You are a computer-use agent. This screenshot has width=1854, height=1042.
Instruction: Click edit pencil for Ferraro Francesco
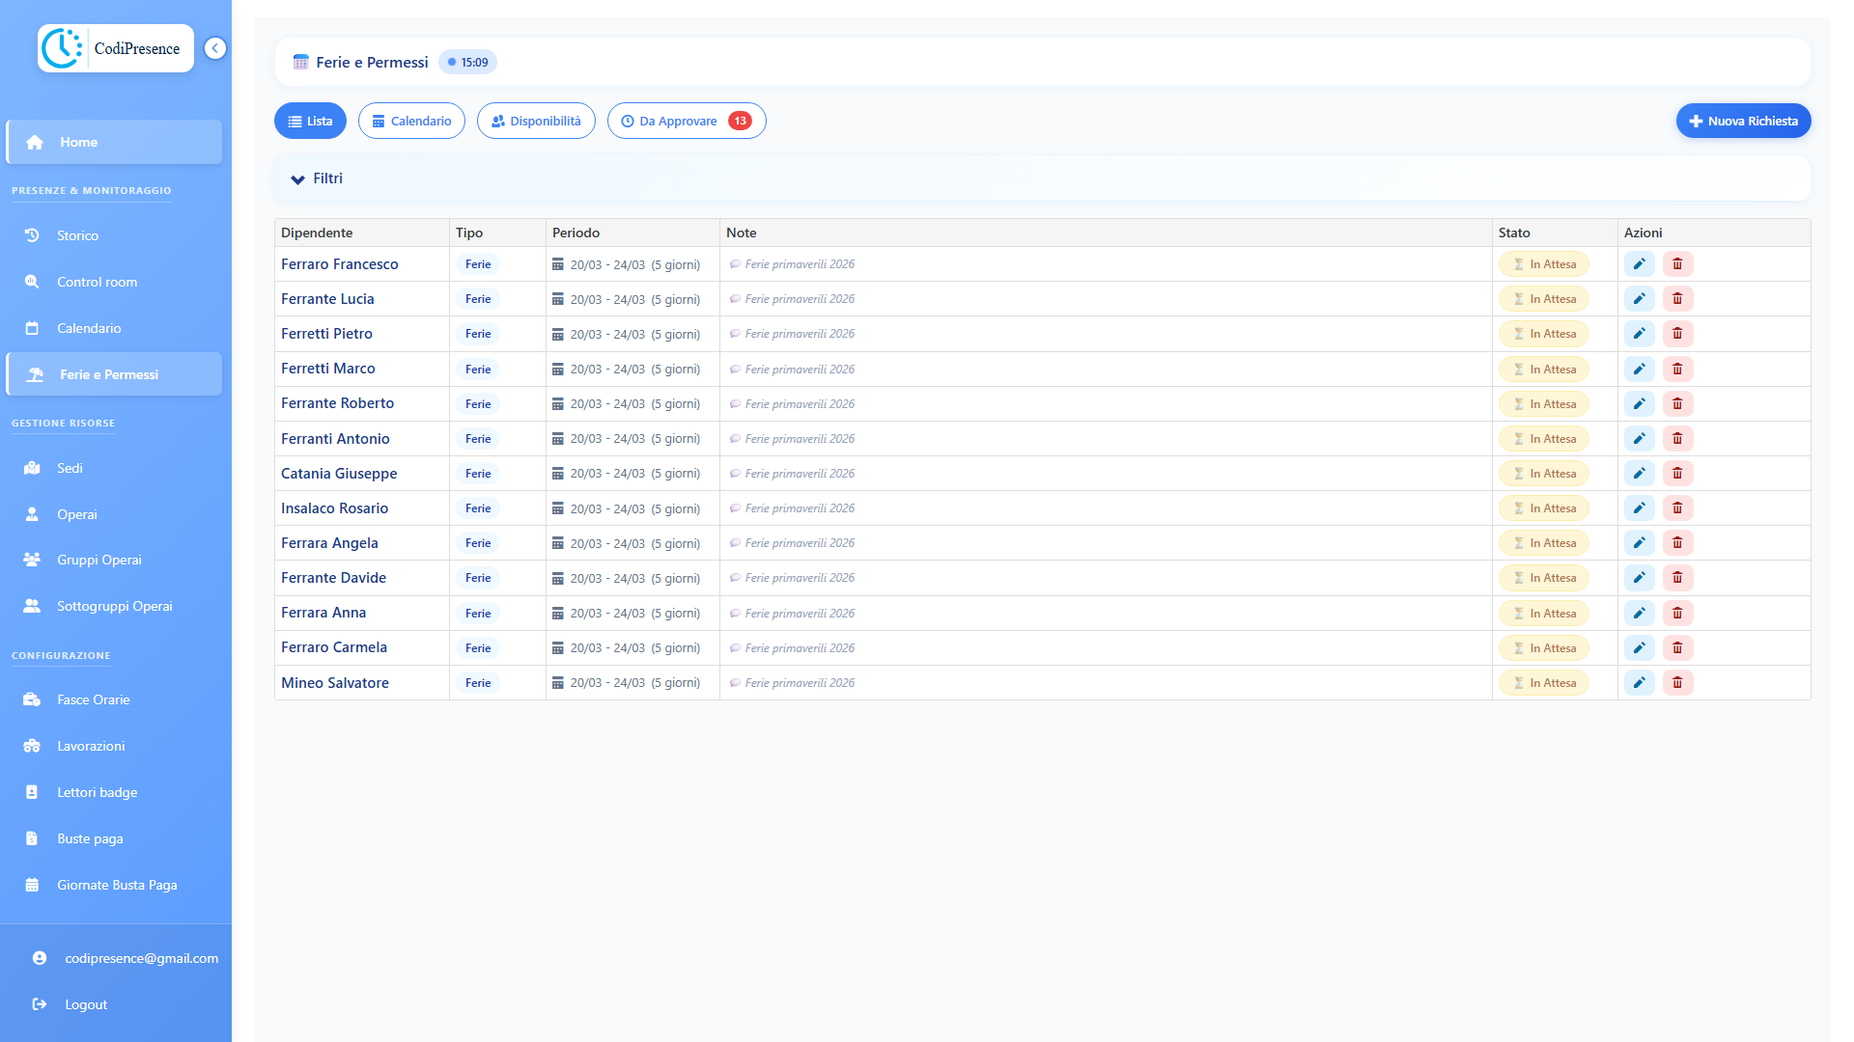pyautogui.click(x=1639, y=264)
